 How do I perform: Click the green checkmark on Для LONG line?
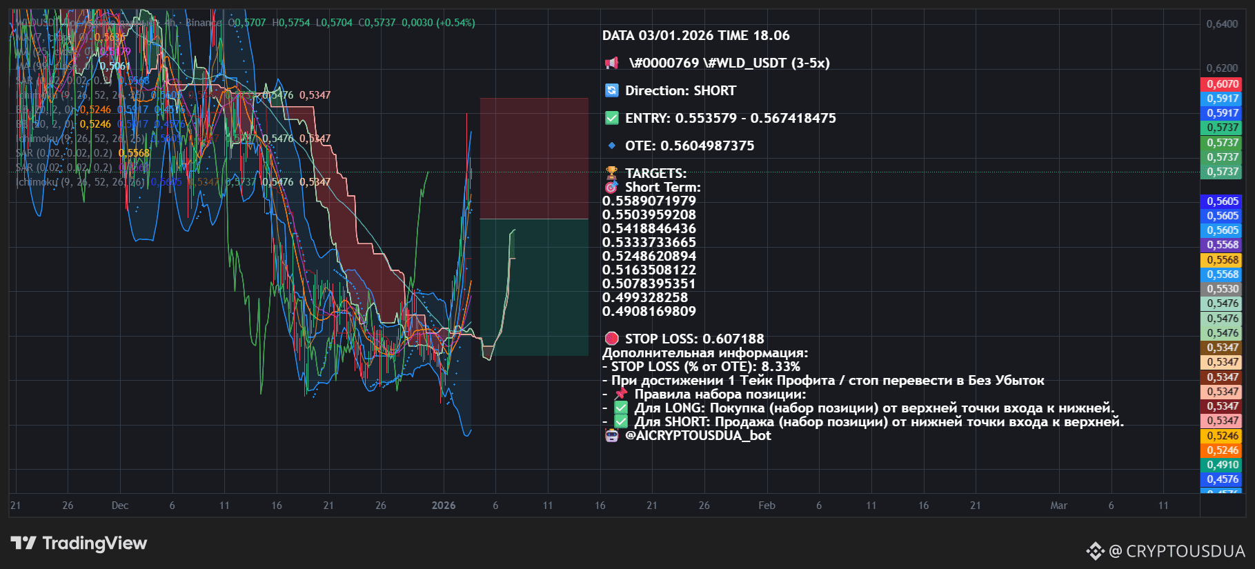point(621,408)
